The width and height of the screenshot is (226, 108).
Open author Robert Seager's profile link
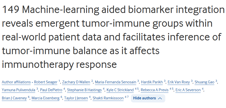point(46,82)
